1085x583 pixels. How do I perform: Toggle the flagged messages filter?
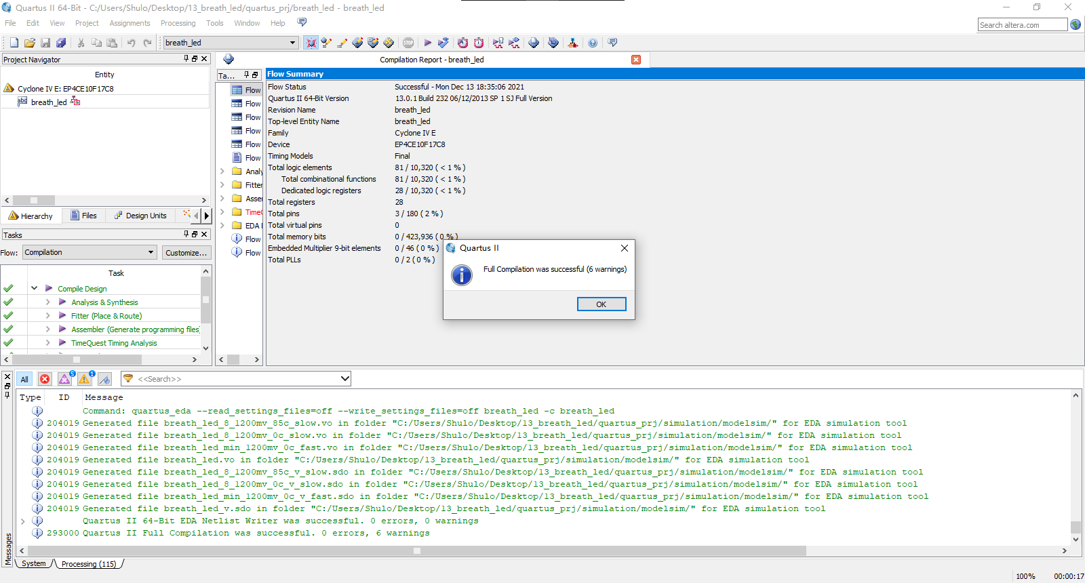coord(105,379)
